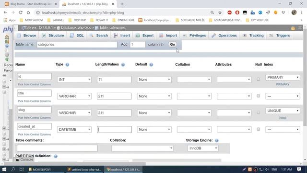Open the Opera-style red extension icon
Image resolution: width=307 pixels, height=173 pixels.
coord(237,12)
